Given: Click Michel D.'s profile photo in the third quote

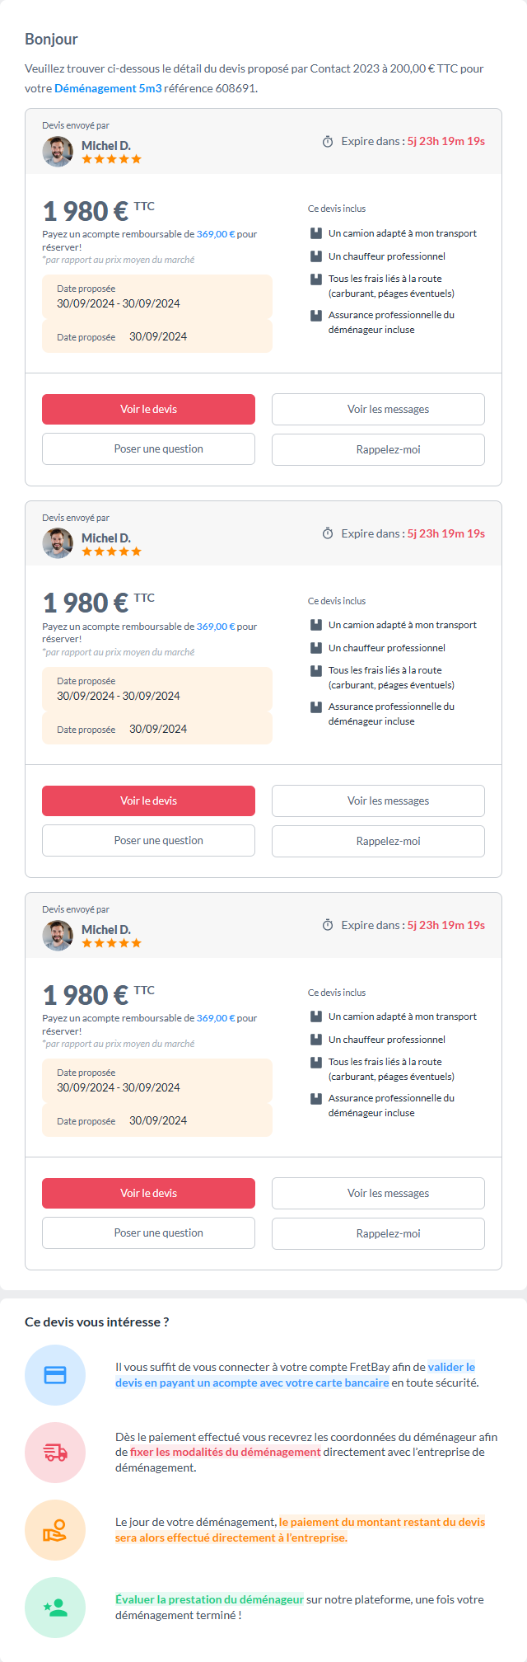Looking at the screenshot, I should [x=58, y=936].
